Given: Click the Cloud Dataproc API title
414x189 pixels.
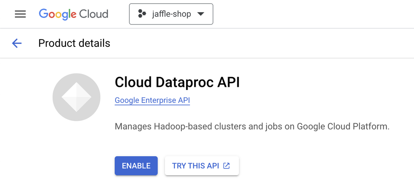Looking at the screenshot, I should [177, 82].
